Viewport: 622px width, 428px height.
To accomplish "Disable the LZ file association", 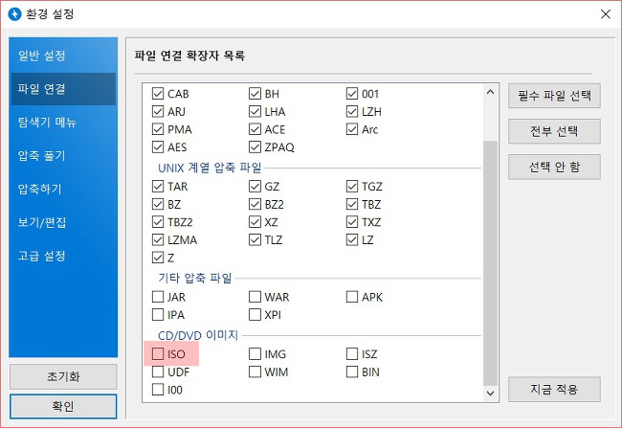I will pyautogui.click(x=352, y=239).
